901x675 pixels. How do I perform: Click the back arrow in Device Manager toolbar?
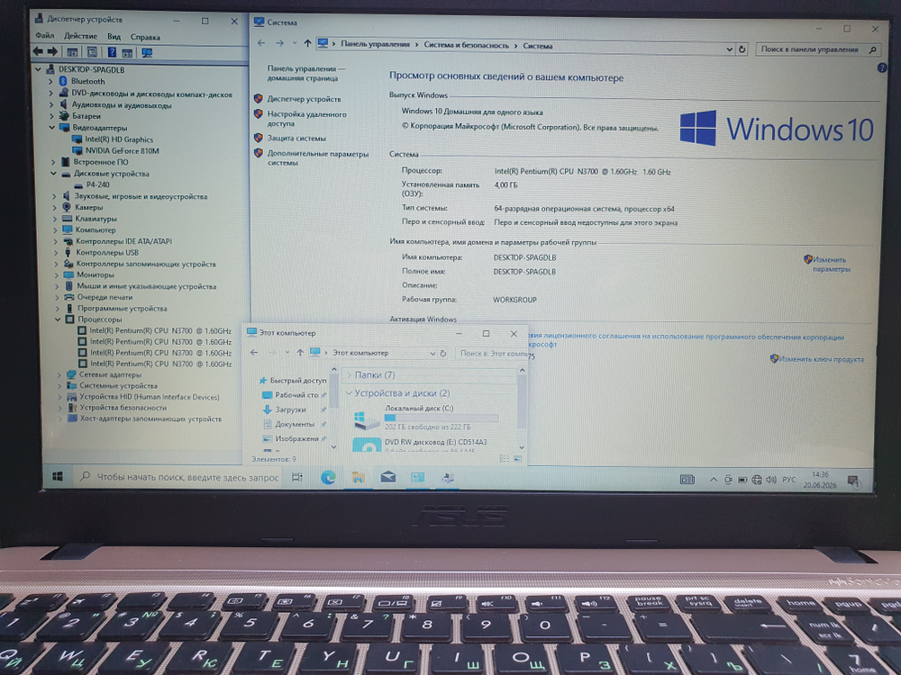[x=38, y=51]
